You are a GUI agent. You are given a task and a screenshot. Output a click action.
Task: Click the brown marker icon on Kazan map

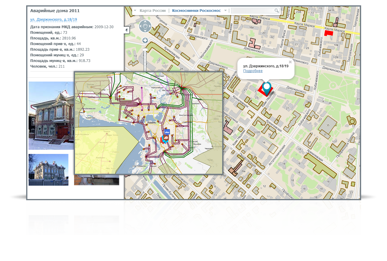[166, 137]
